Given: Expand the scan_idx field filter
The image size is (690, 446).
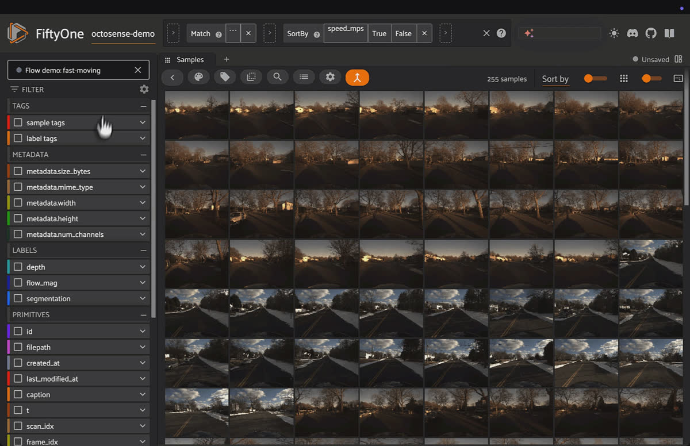Looking at the screenshot, I should [x=143, y=426].
